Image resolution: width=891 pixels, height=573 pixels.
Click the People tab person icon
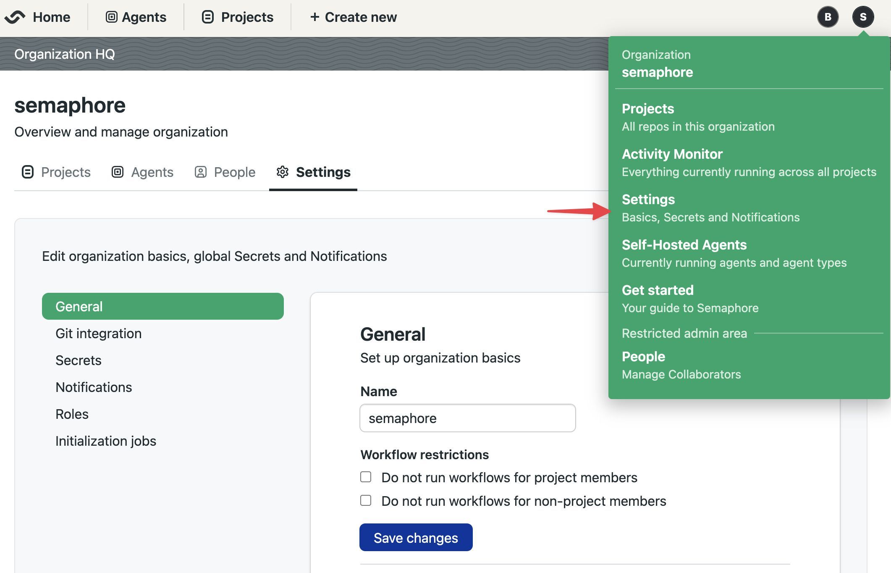201,172
